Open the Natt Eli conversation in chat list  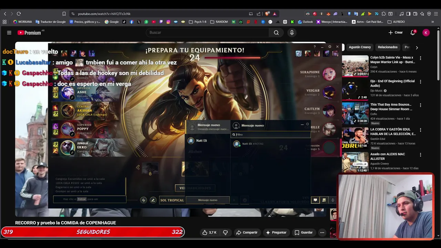[208, 141]
